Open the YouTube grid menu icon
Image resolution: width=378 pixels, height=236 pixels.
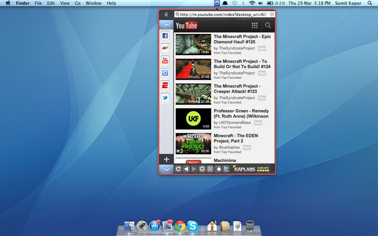tap(255, 25)
